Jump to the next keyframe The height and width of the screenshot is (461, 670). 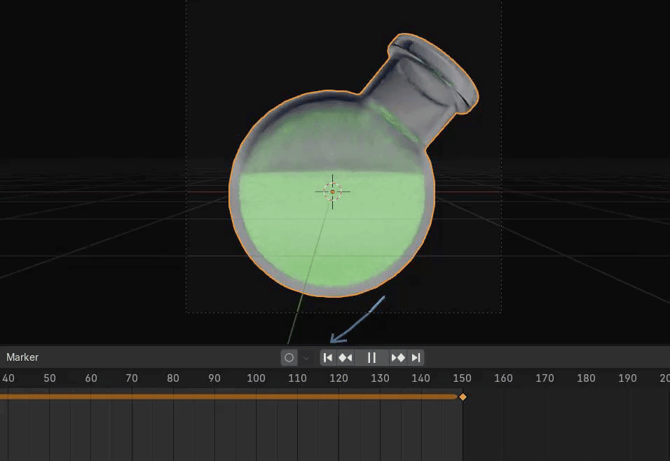pos(398,357)
